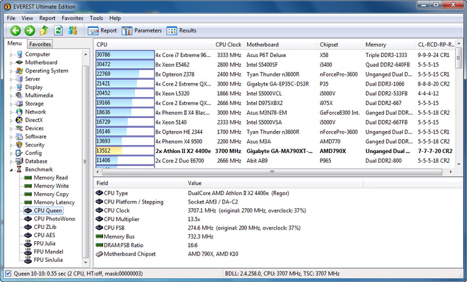Open the users icon in toolbar
This screenshot has height=282, width=467.
[73, 30]
